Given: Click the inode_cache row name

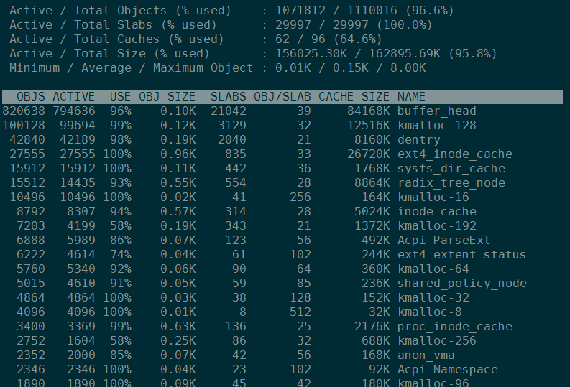Looking at the screenshot, I should (x=436, y=211).
